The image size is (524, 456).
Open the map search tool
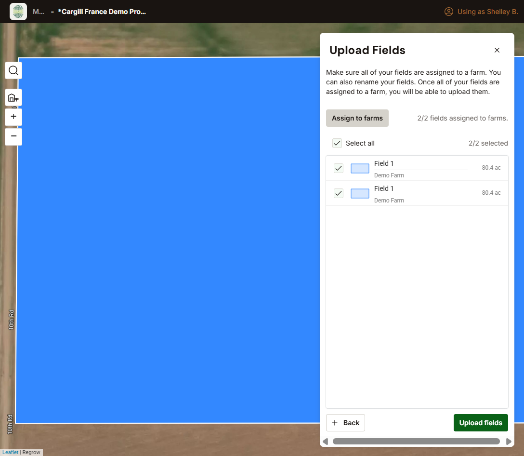click(x=13, y=70)
